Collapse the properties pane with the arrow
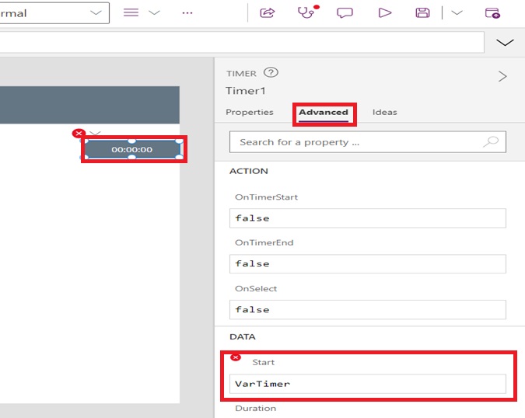Image resolution: width=525 pixels, height=418 pixels. [502, 76]
